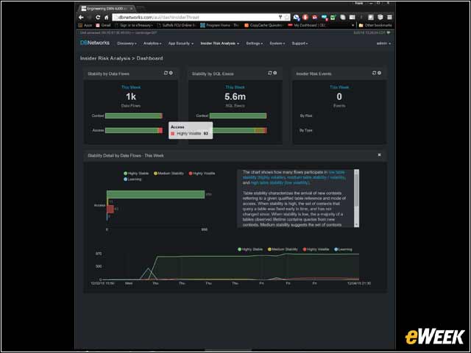The height and width of the screenshot is (353, 471).
Task: Open settings gear of Insider Risk Events
Action: [x=380, y=73]
